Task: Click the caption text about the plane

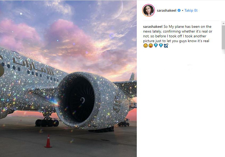Action: pyautogui.click(x=177, y=34)
